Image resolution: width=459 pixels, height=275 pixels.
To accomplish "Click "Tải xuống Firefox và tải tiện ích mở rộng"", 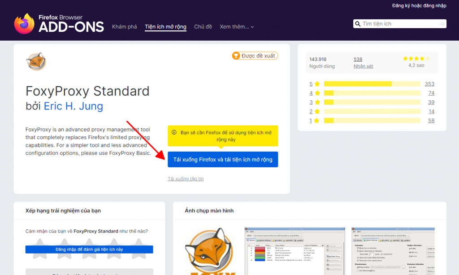I will coord(223,160).
